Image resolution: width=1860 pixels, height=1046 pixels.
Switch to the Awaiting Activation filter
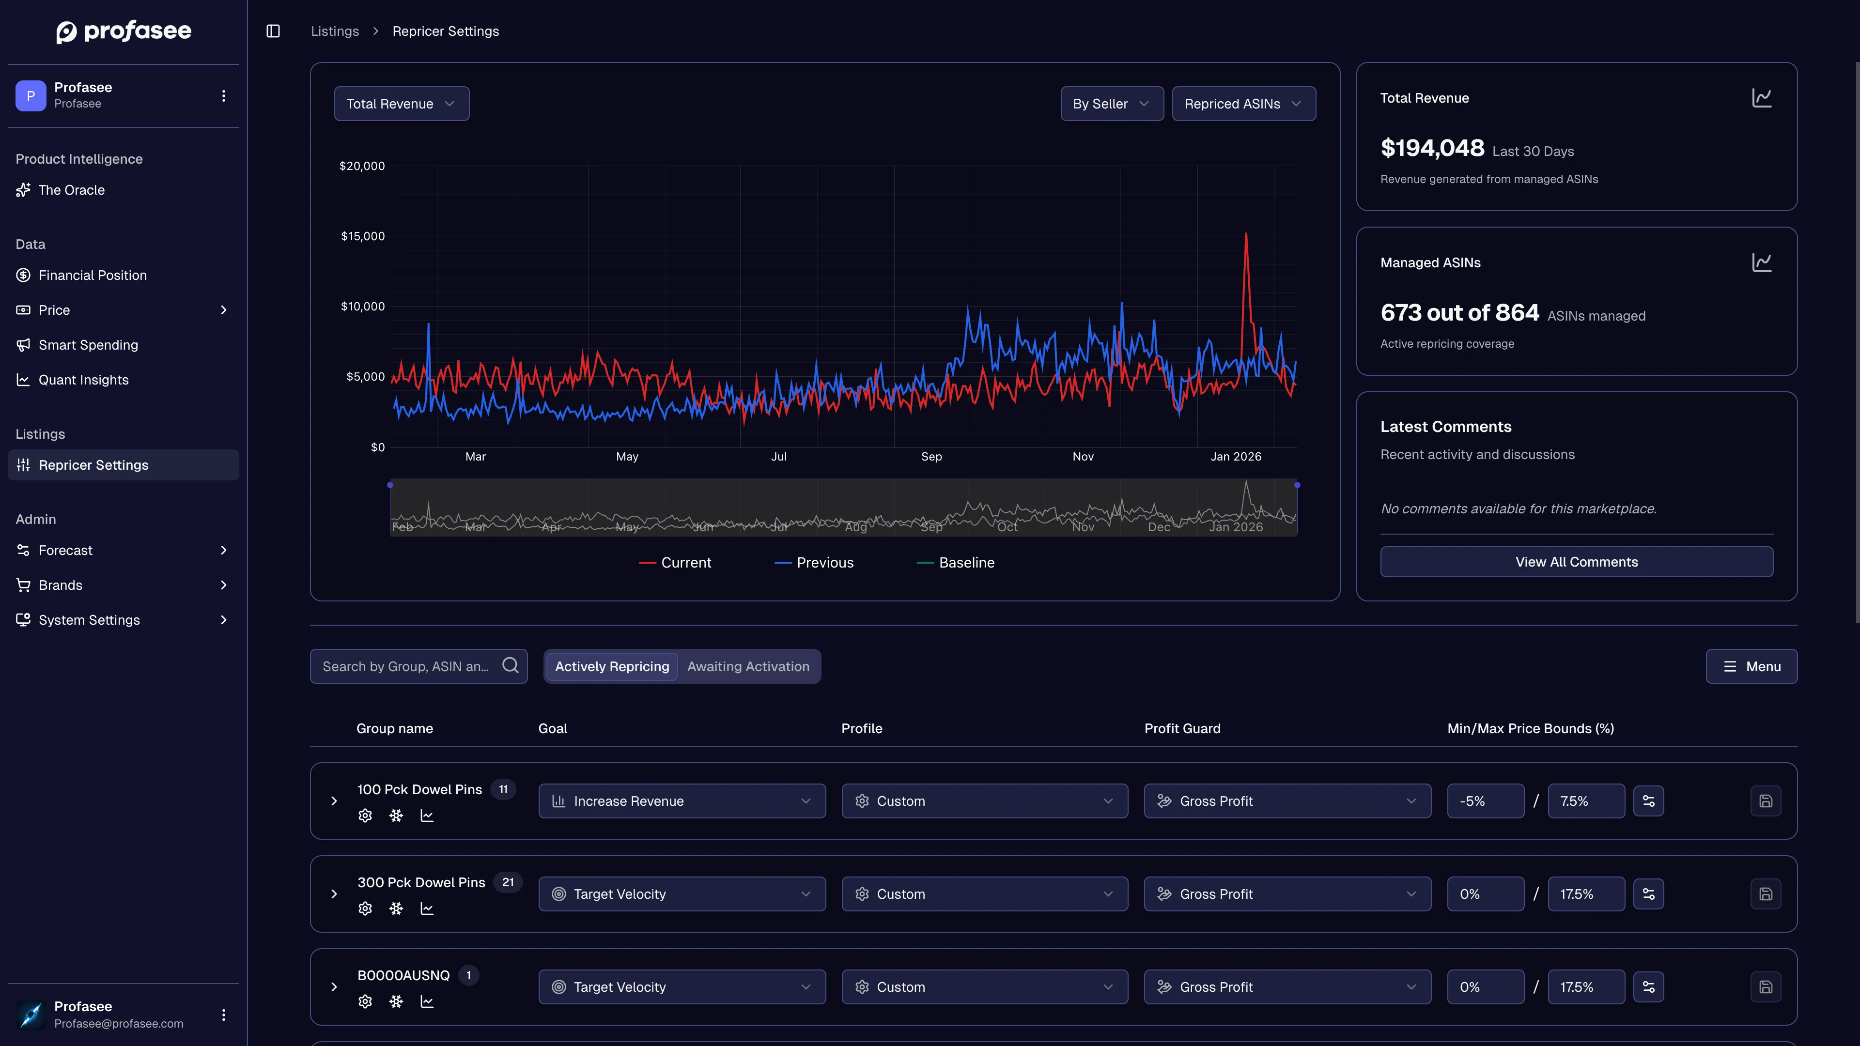(748, 666)
